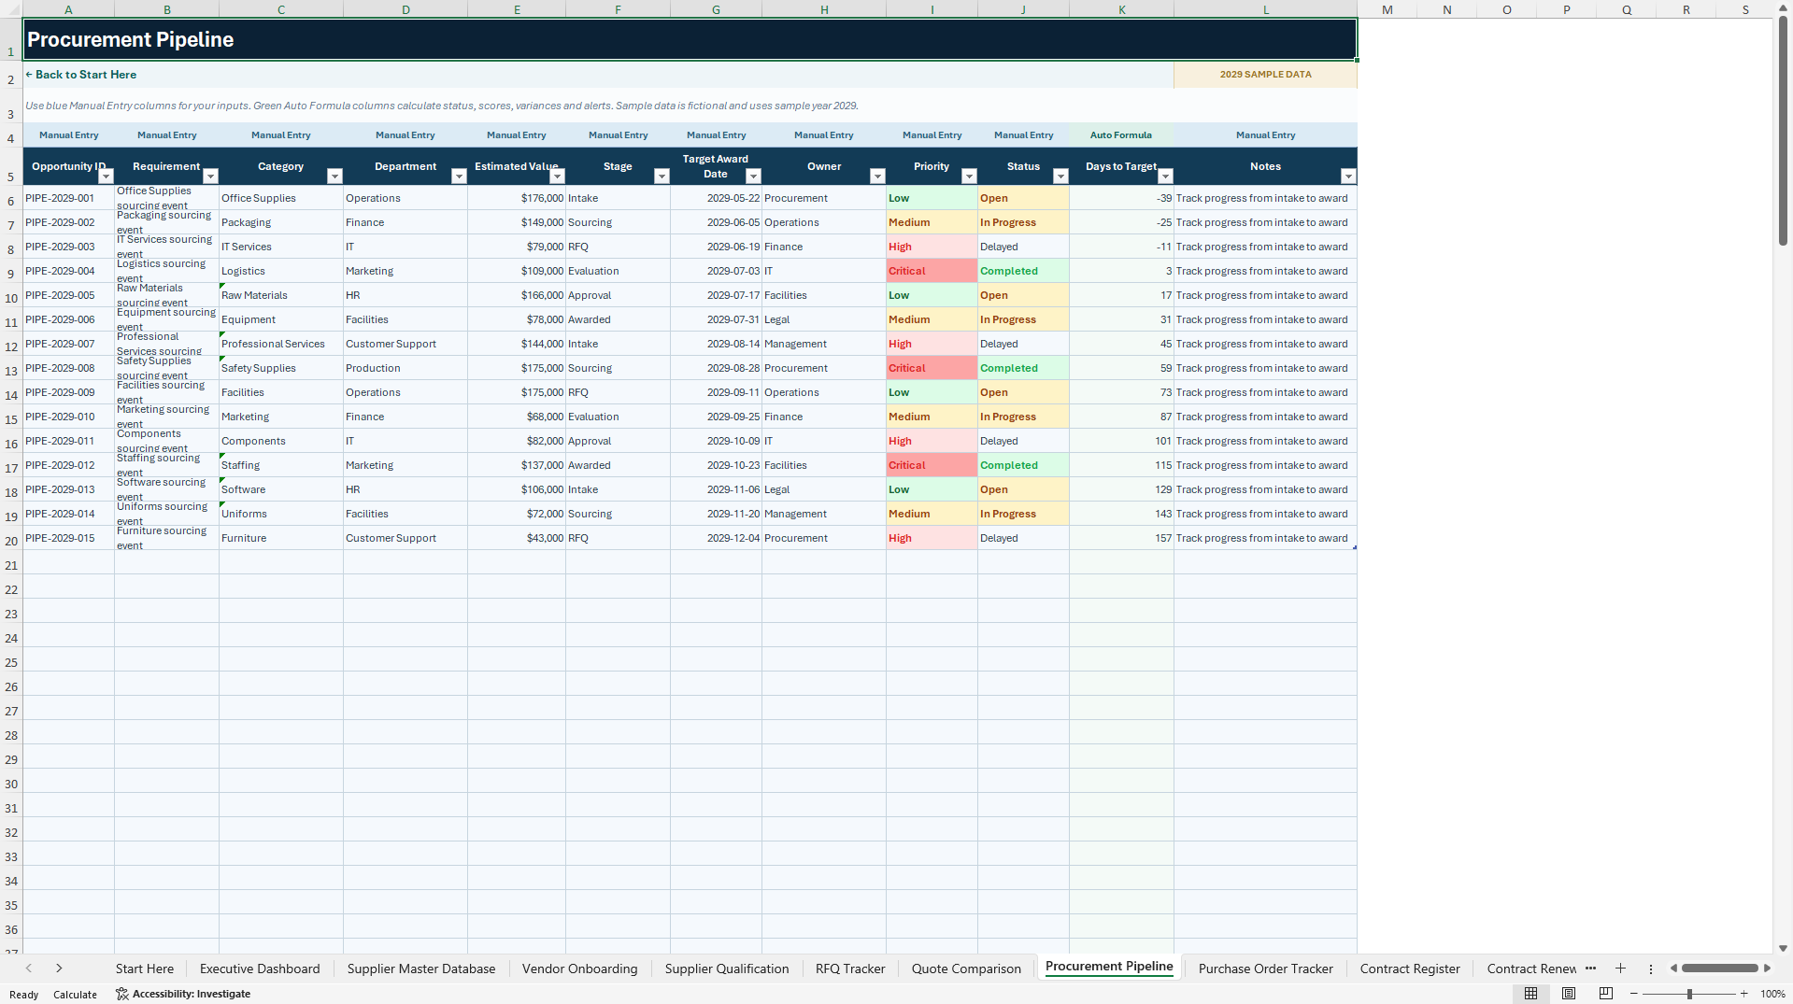Open Estimated Value filter dropdown

tap(557, 177)
